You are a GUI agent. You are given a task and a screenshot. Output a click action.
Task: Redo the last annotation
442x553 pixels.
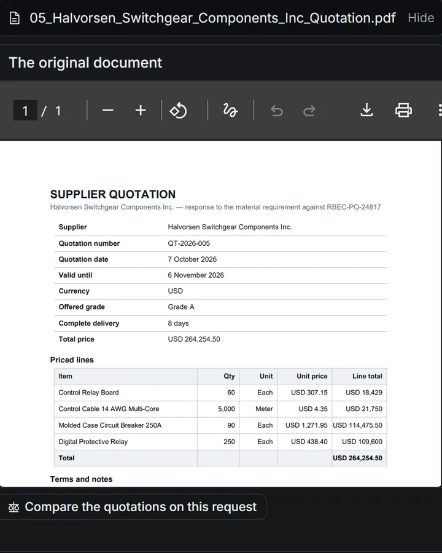(x=309, y=111)
